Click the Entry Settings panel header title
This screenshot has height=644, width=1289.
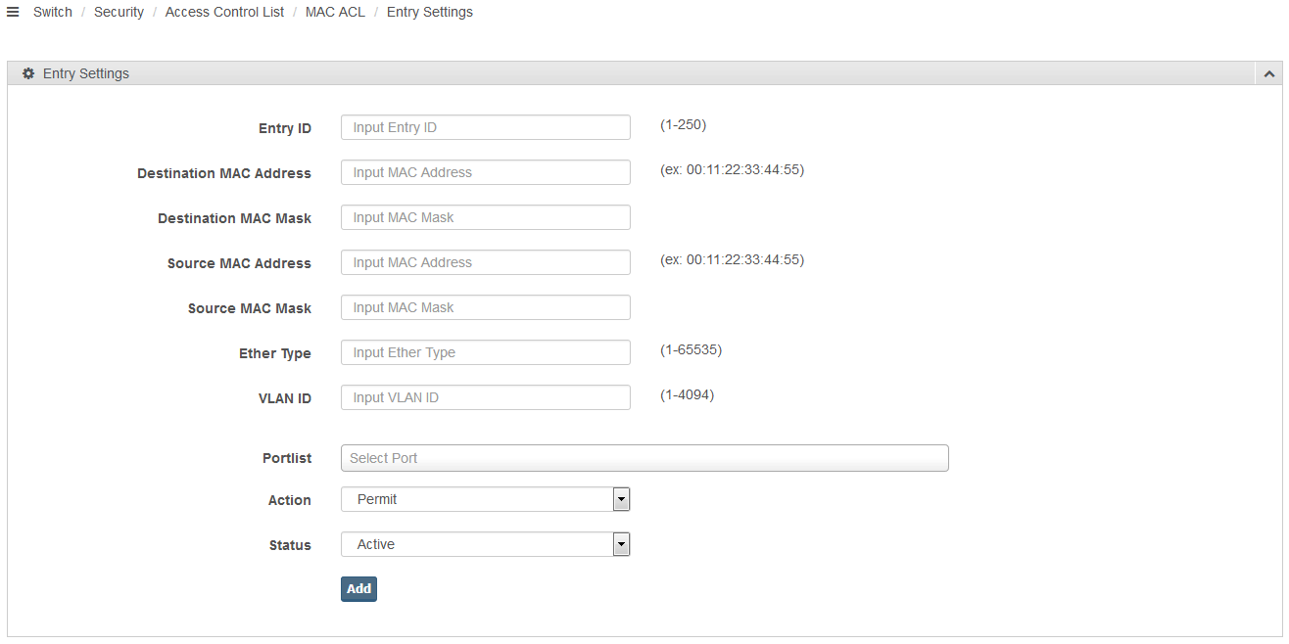(x=86, y=73)
